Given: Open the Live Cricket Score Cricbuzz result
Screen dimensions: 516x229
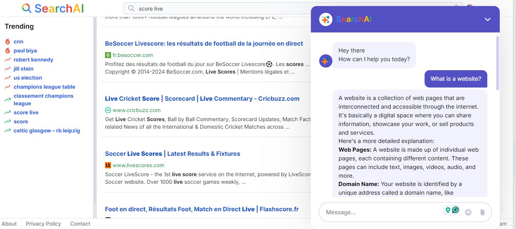Looking at the screenshot, I should tap(202, 98).
